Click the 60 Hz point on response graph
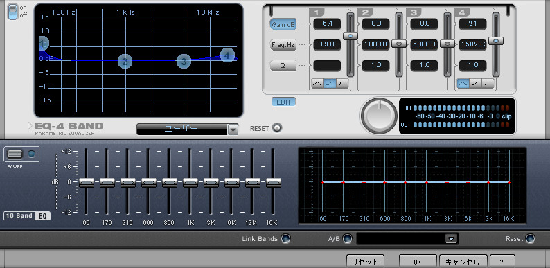This screenshot has height=268, width=550. (322, 182)
